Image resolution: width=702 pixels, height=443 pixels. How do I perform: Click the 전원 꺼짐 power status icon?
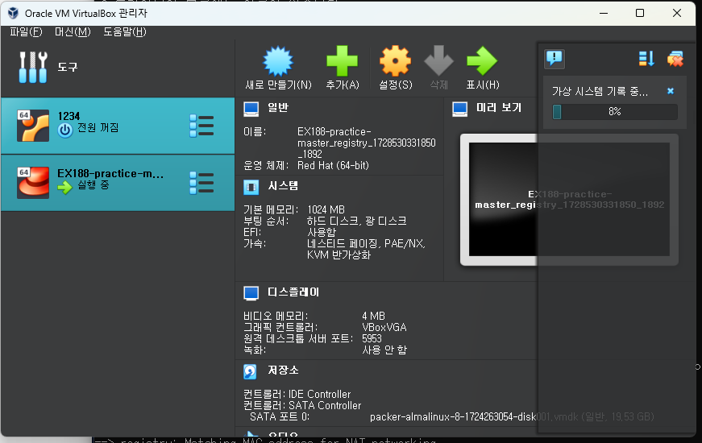point(65,130)
